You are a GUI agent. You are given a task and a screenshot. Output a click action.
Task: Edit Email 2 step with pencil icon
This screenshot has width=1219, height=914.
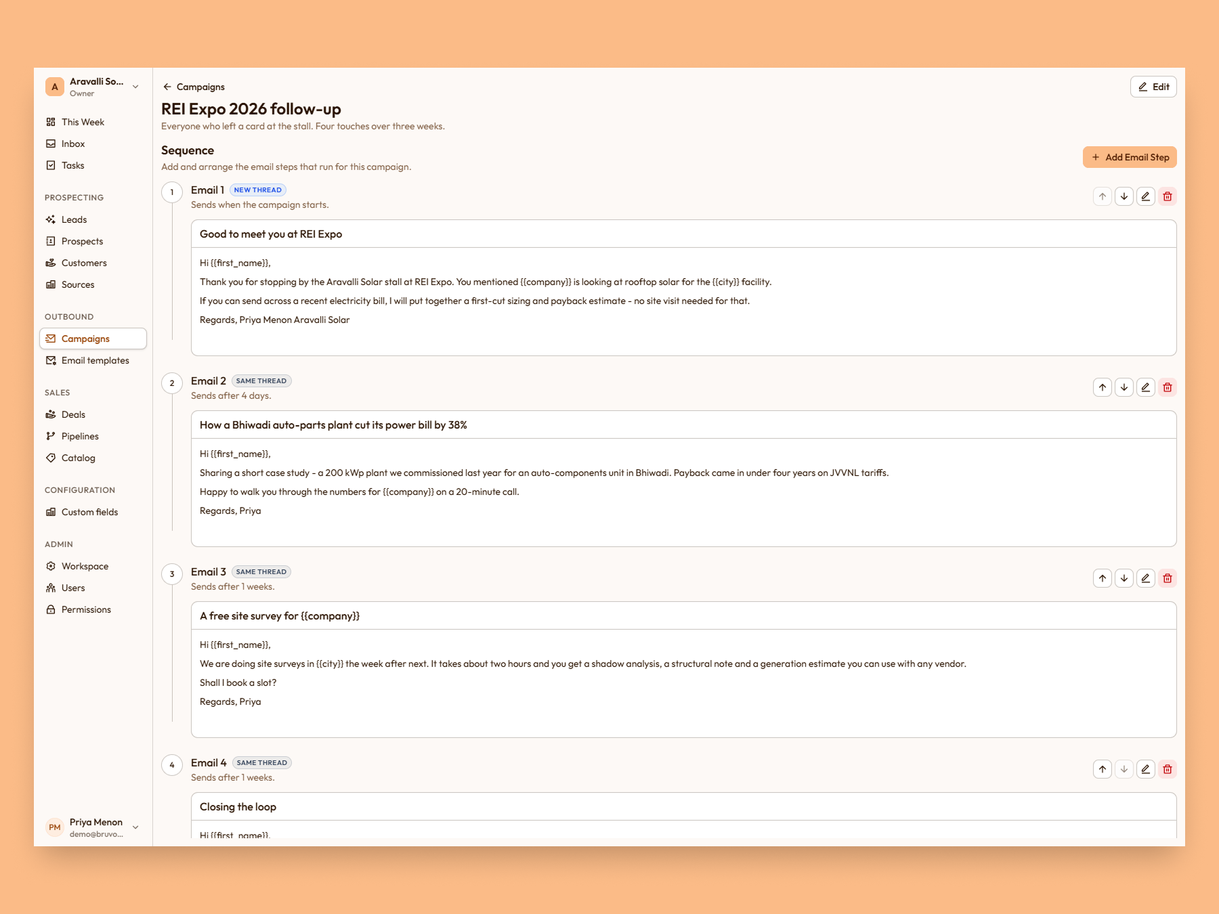[1146, 387]
